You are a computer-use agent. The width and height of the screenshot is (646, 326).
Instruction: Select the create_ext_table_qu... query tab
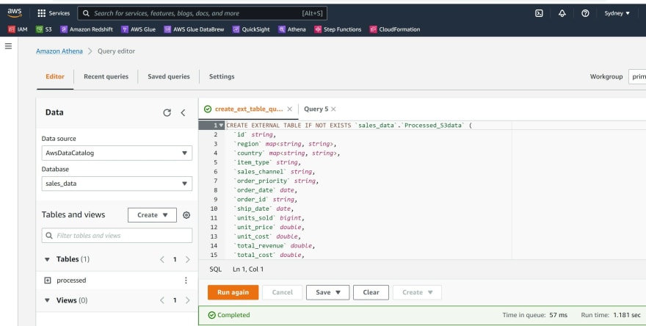(x=249, y=109)
